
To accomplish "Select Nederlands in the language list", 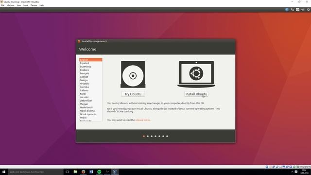I will pos(91,107).
